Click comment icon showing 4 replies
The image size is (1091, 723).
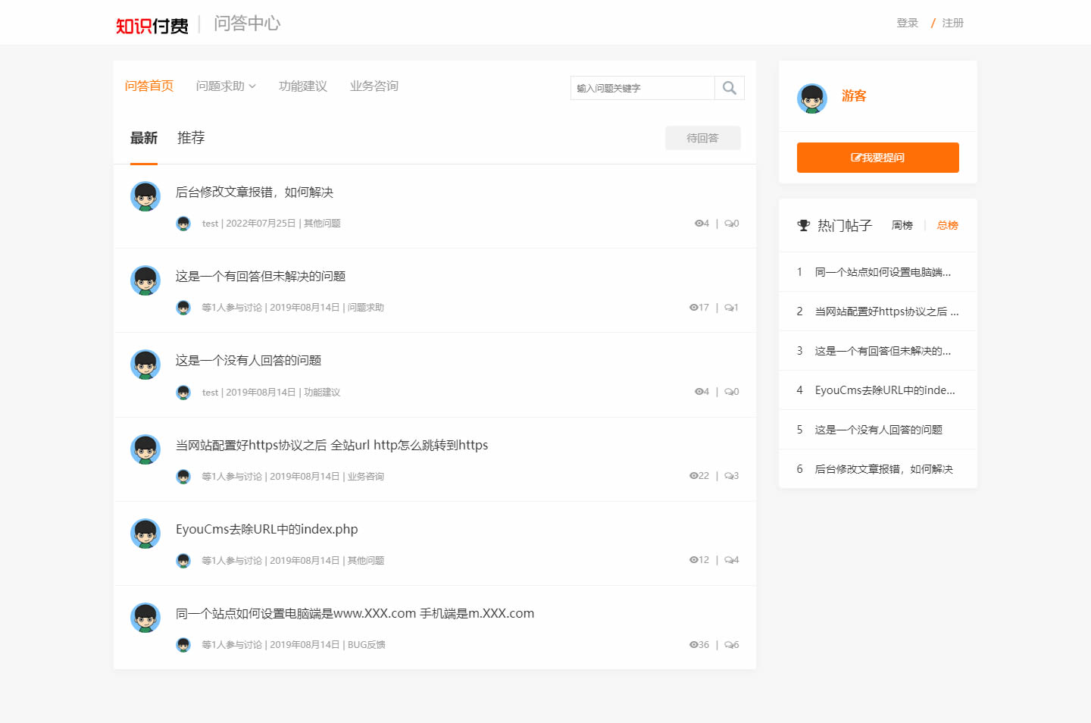[x=728, y=560]
